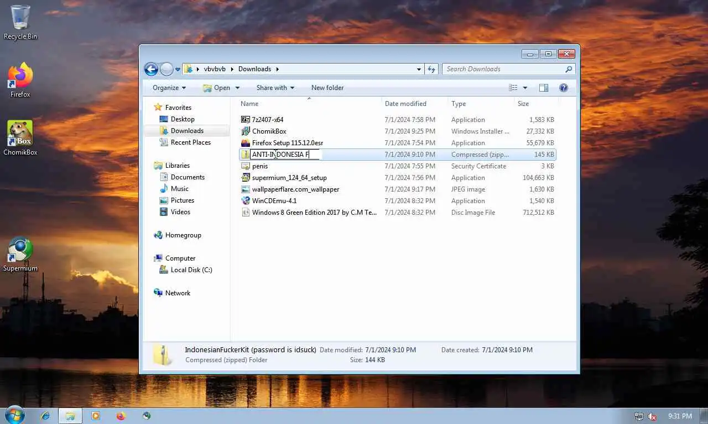Select Downloads in the navigation pane
Viewport: 708px width, 424px height.
(x=187, y=131)
